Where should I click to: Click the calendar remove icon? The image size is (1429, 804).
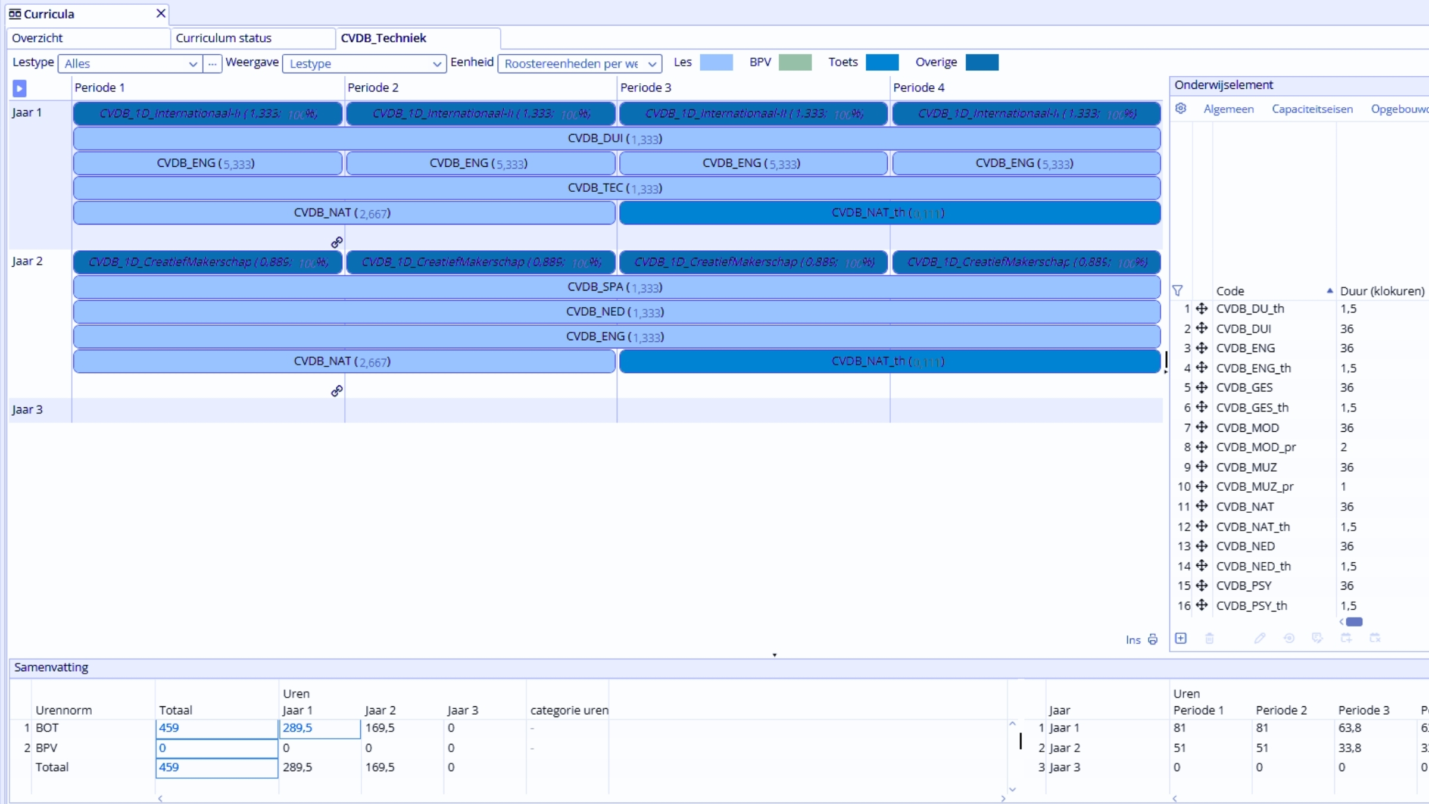pos(1375,638)
